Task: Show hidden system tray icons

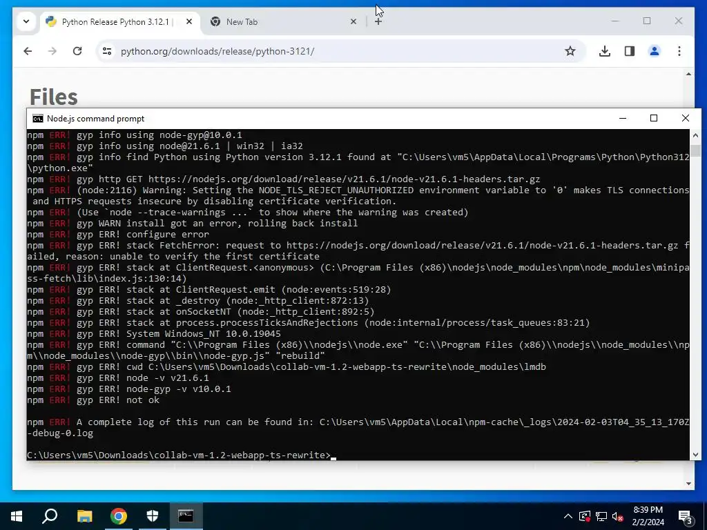Action: pos(568,516)
